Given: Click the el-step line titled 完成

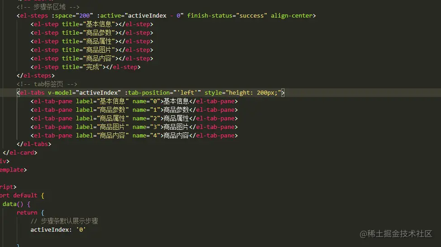Looking at the screenshot, I should 85,67.
